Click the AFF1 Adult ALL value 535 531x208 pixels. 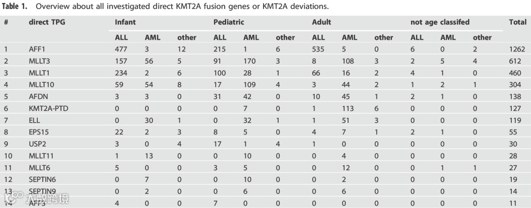coord(318,49)
